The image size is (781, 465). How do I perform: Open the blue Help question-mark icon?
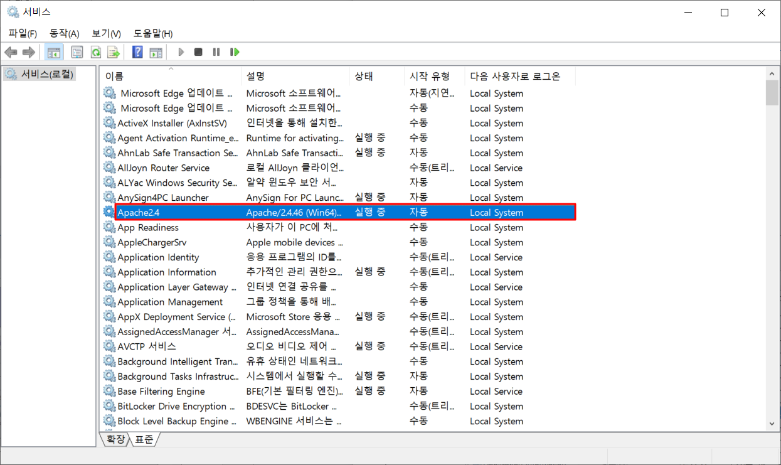pyautogui.click(x=137, y=52)
